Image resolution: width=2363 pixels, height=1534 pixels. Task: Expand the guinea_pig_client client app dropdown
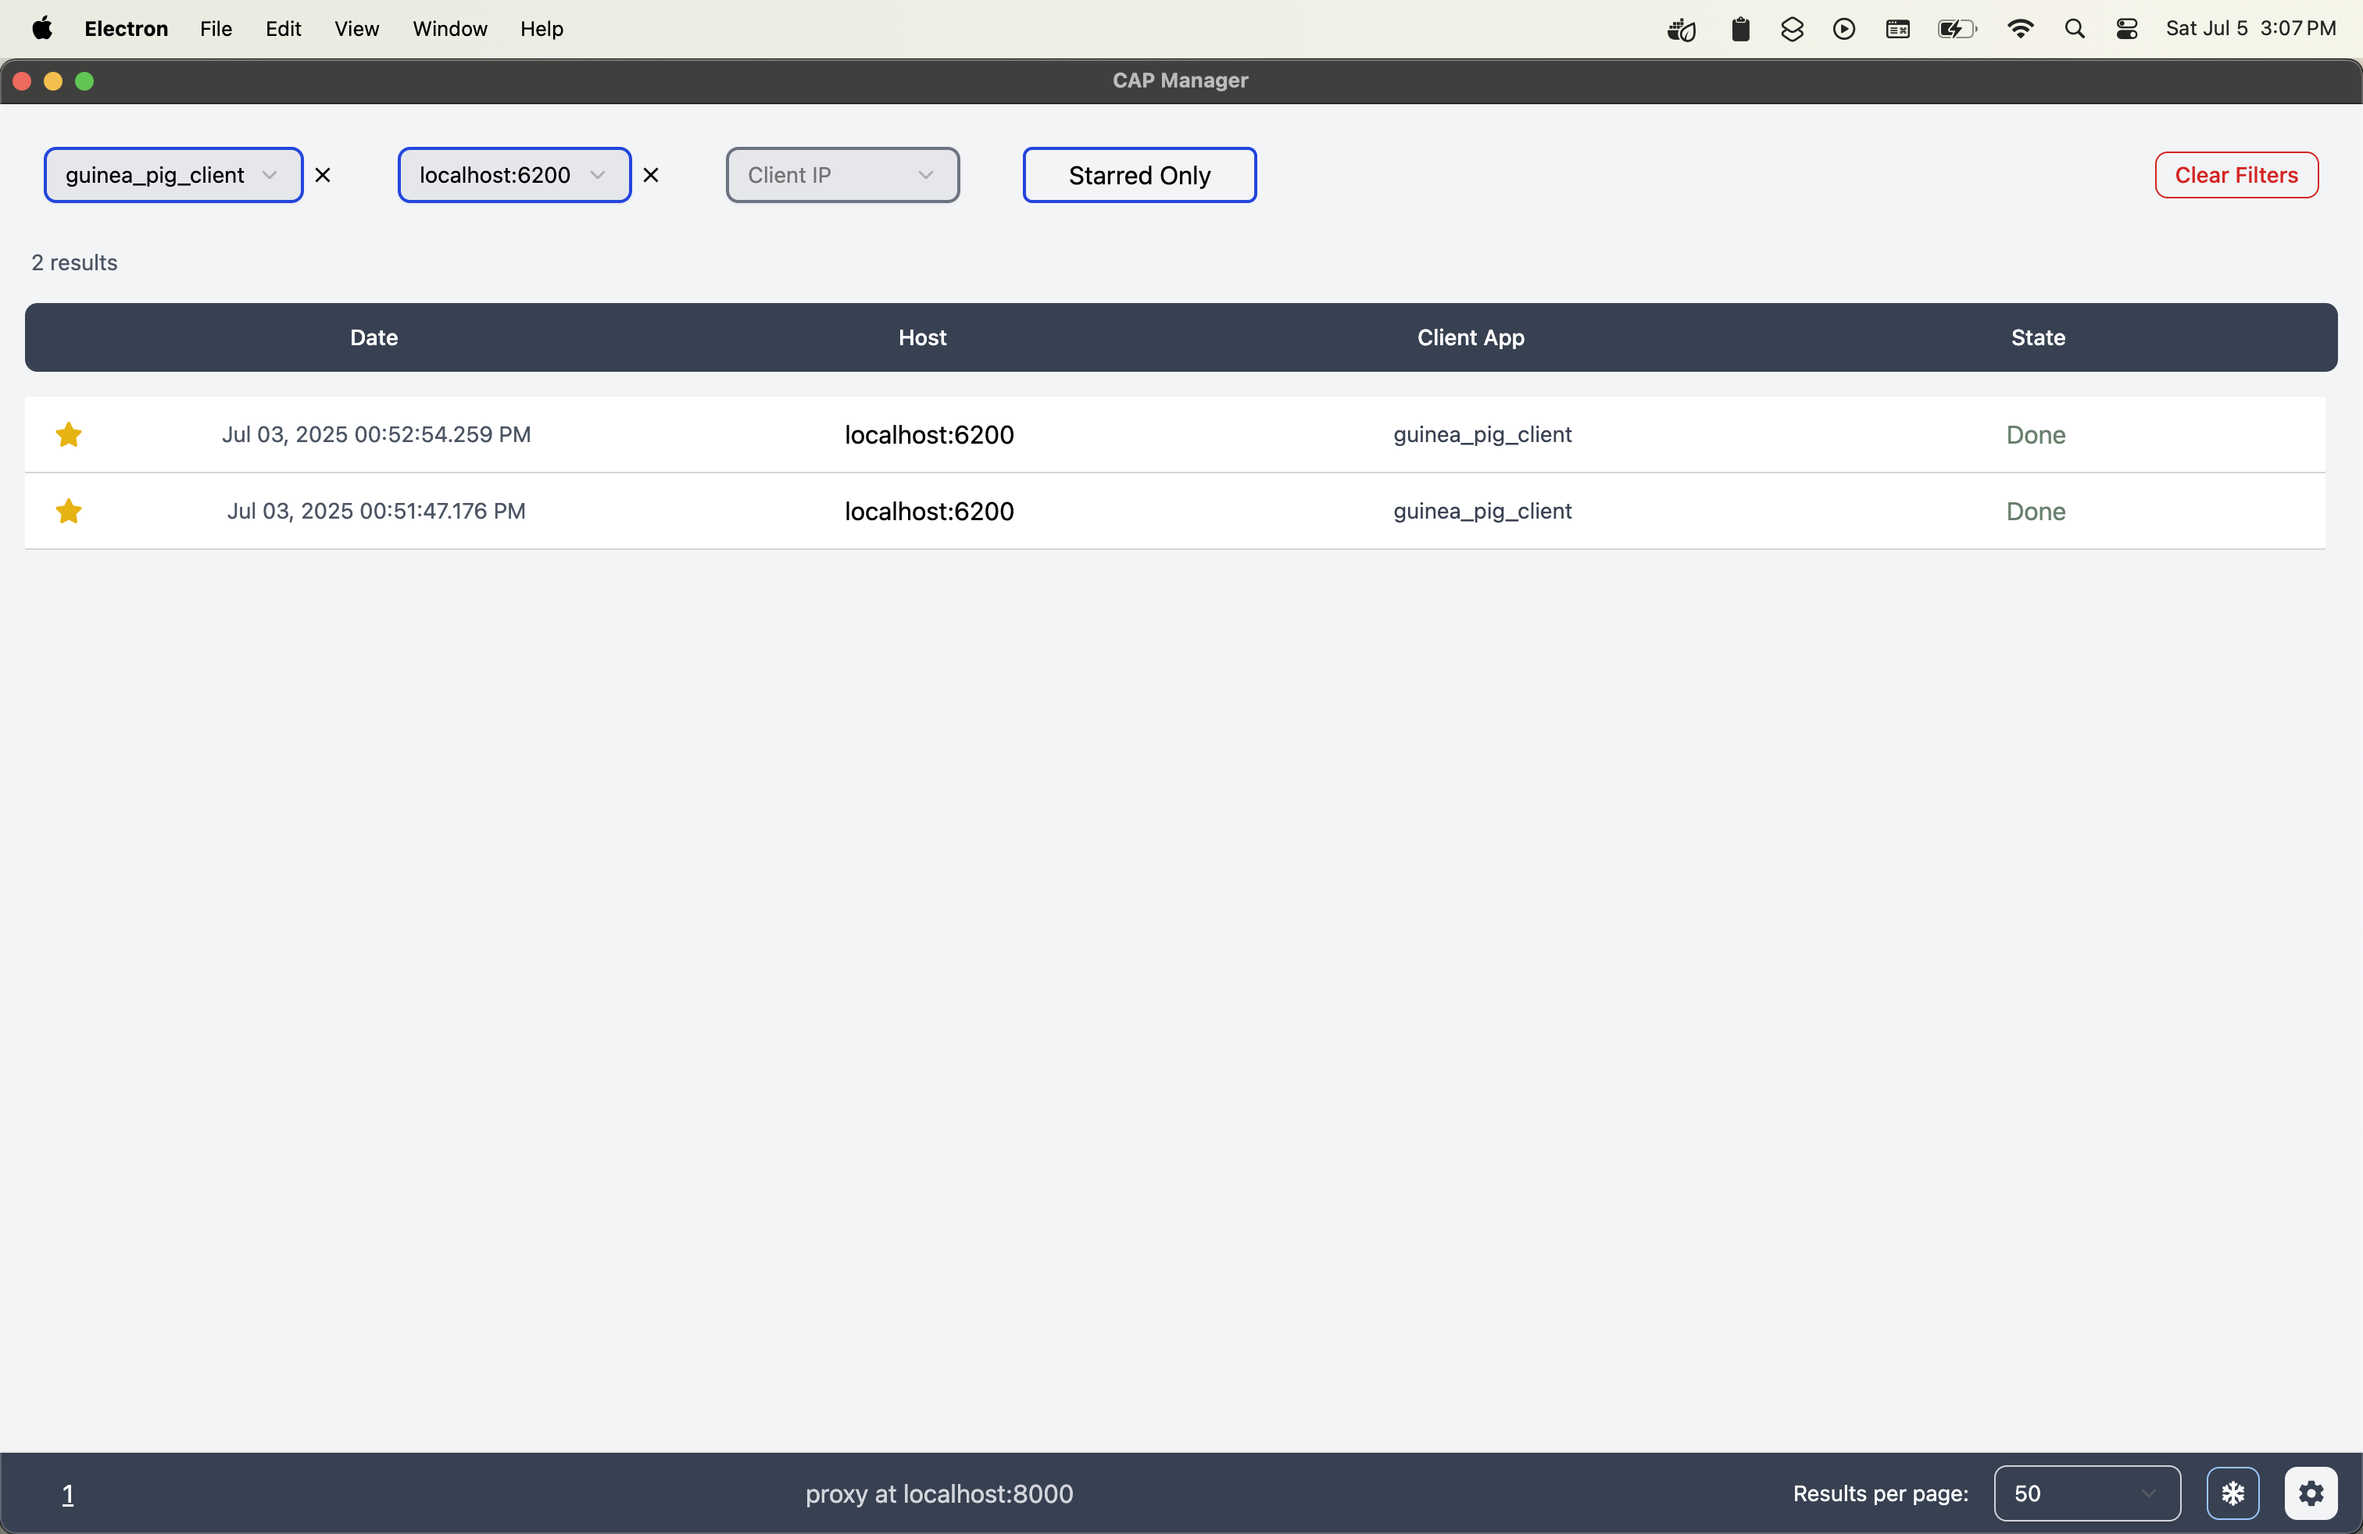pyautogui.click(x=173, y=175)
